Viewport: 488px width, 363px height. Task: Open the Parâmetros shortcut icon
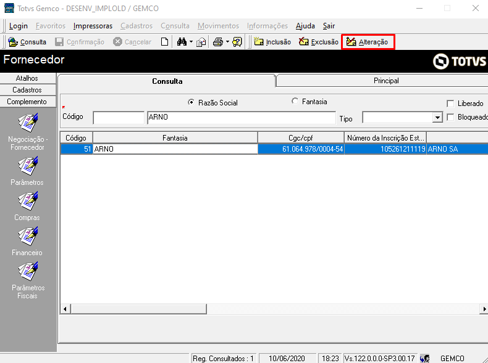tap(28, 166)
